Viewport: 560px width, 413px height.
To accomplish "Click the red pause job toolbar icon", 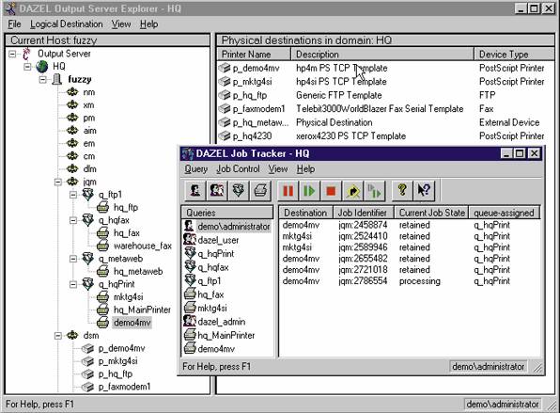I will pyautogui.click(x=288, y=191).
